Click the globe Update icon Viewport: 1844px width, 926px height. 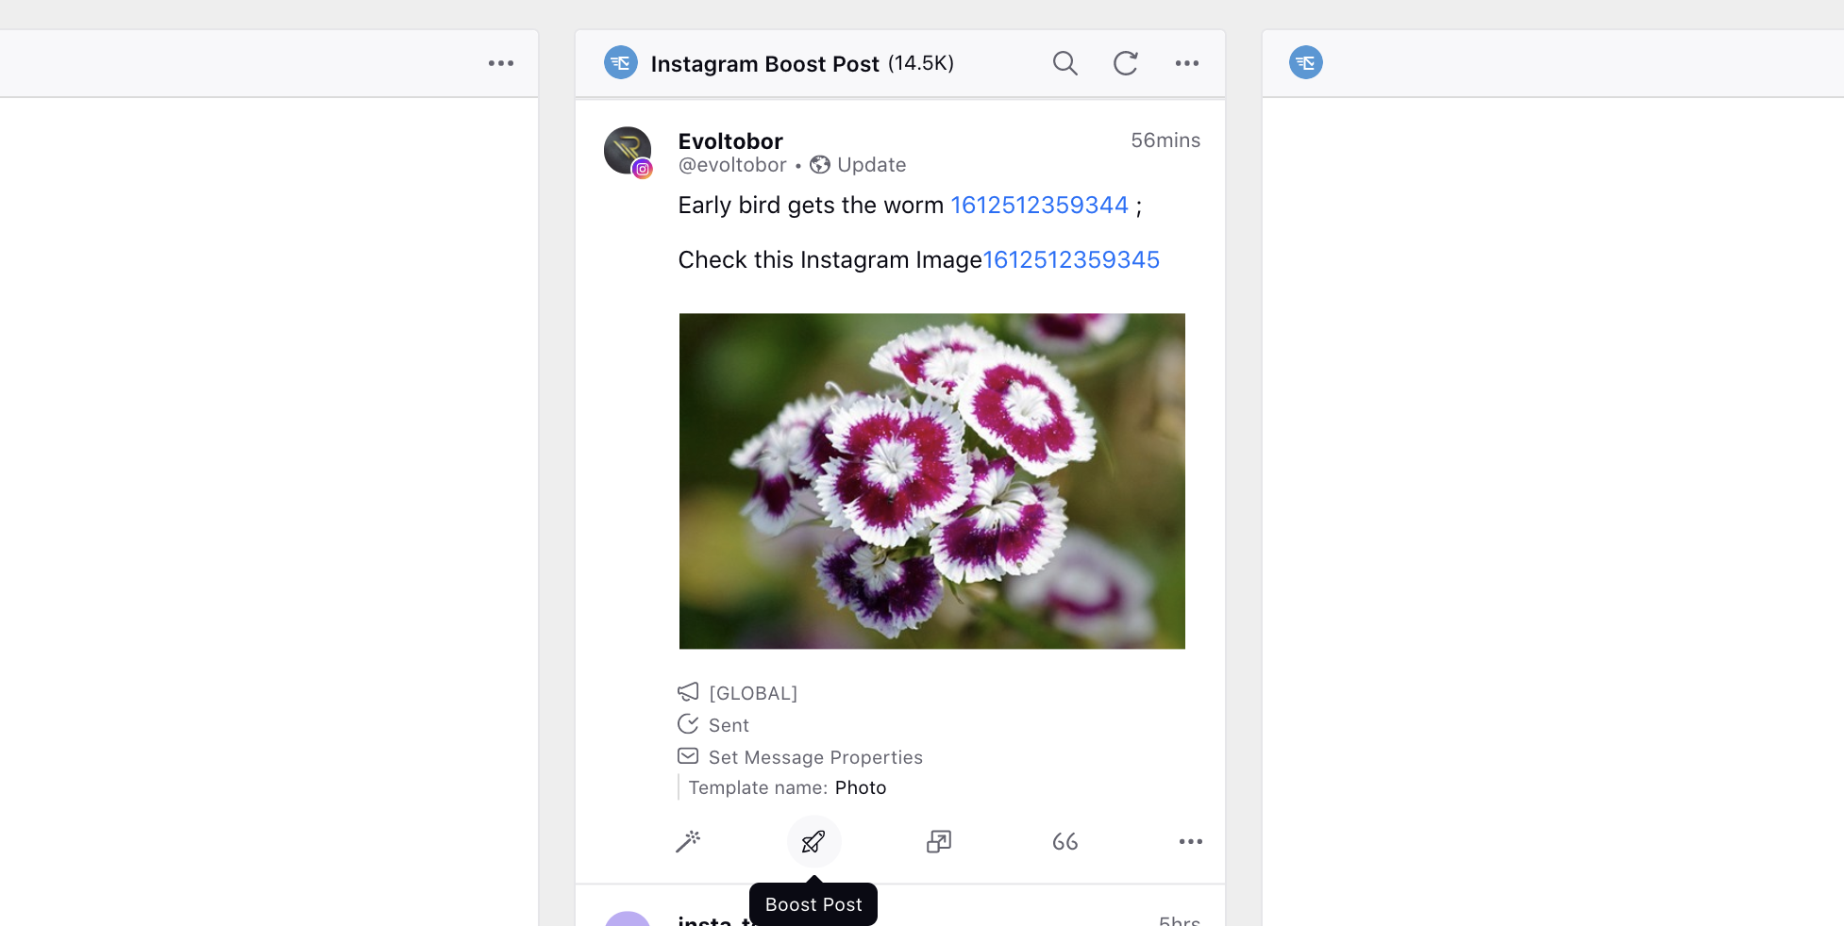(x=820, y=165)
